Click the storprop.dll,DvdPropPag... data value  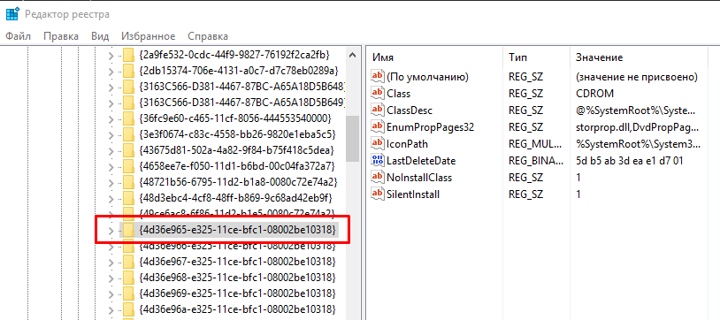point(638,127)
